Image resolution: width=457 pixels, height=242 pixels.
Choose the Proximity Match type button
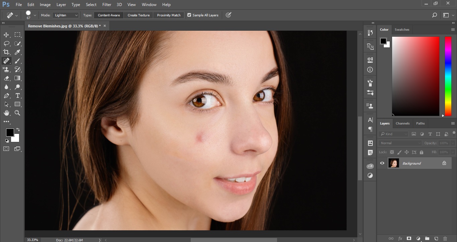pyautogui.click(x=169, y=15)
